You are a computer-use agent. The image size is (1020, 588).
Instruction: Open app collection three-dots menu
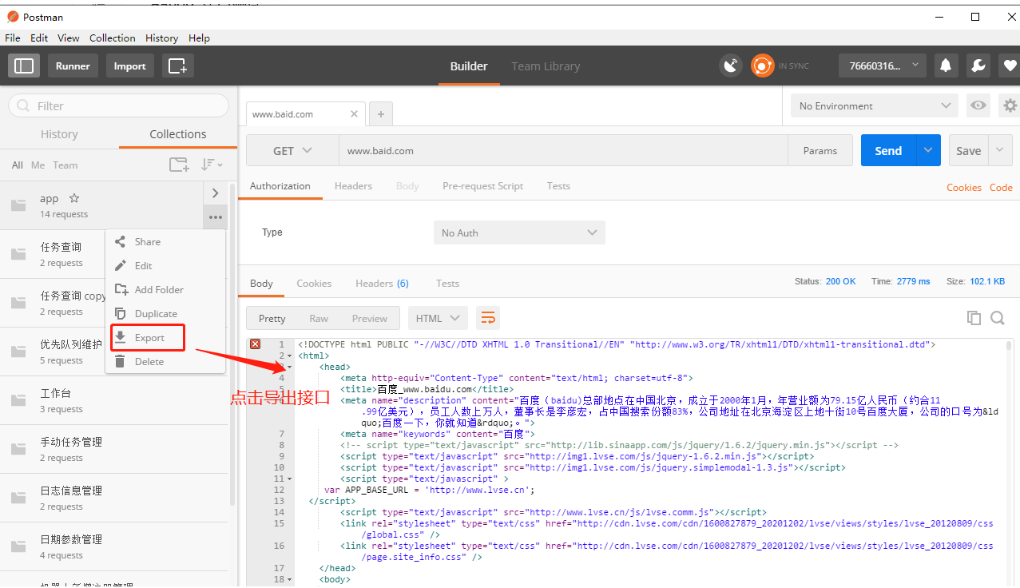(x=215, y=217)
